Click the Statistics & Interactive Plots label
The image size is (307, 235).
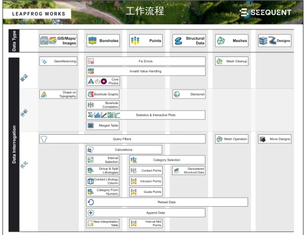pos(156,115)
